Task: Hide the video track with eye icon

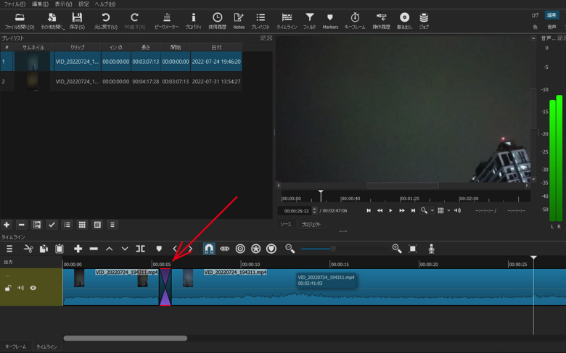Action: (33, 288)
